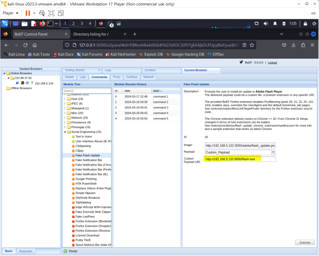Click the VMware pause button

28,13
